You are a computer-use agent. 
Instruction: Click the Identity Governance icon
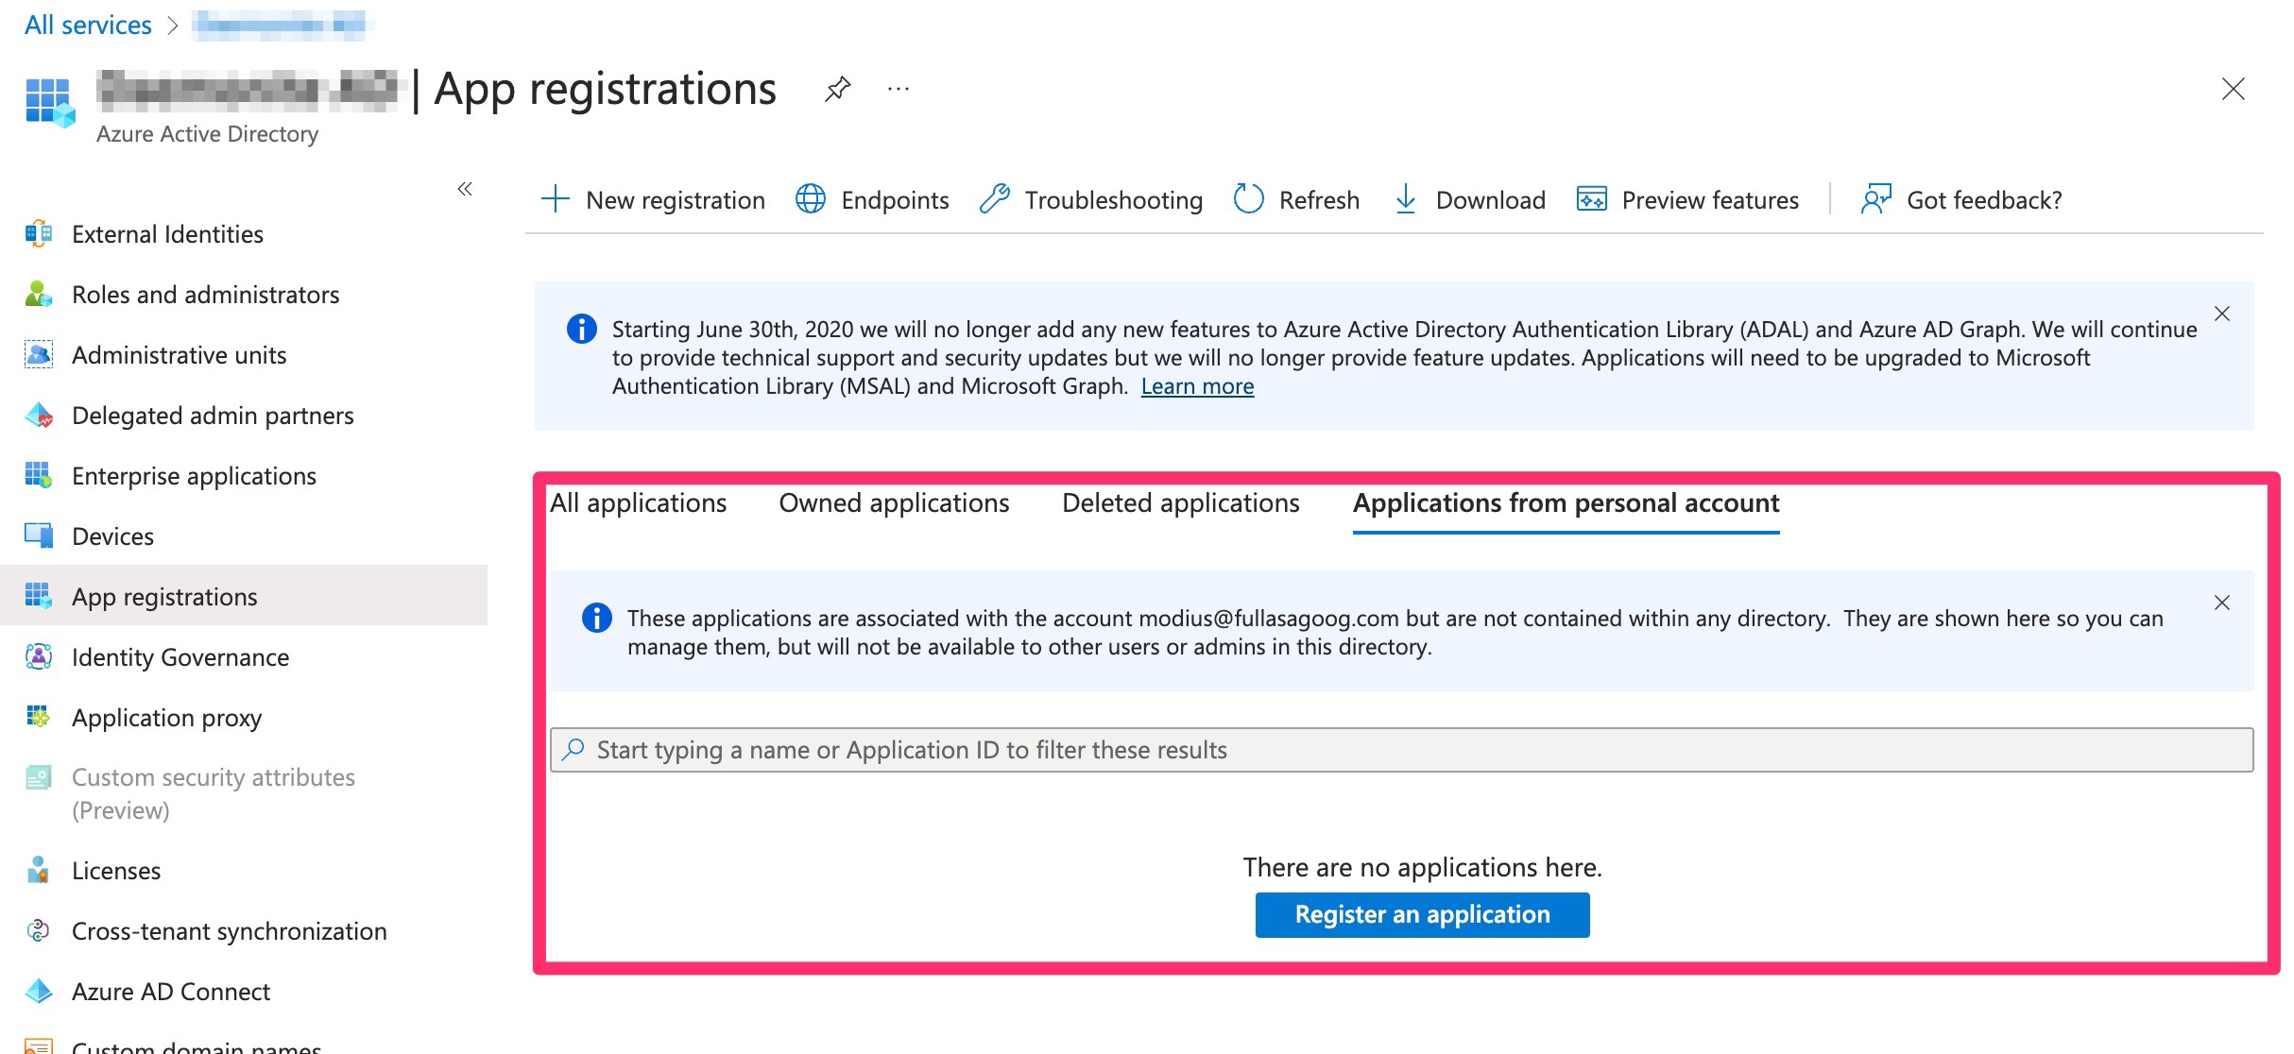[39, 657]
